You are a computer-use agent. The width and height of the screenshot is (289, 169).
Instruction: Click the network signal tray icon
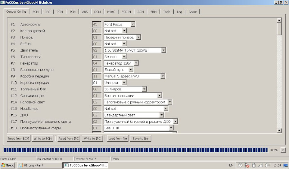260,165
